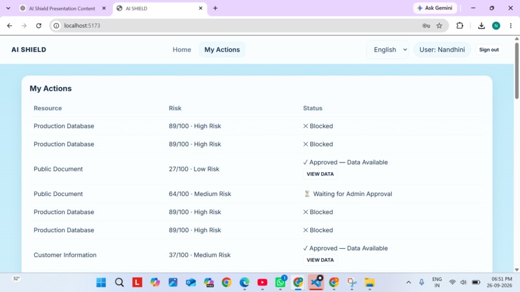Open File Explorer from taskbar
This screenshot has width=520, height=292.
(370, 282)
